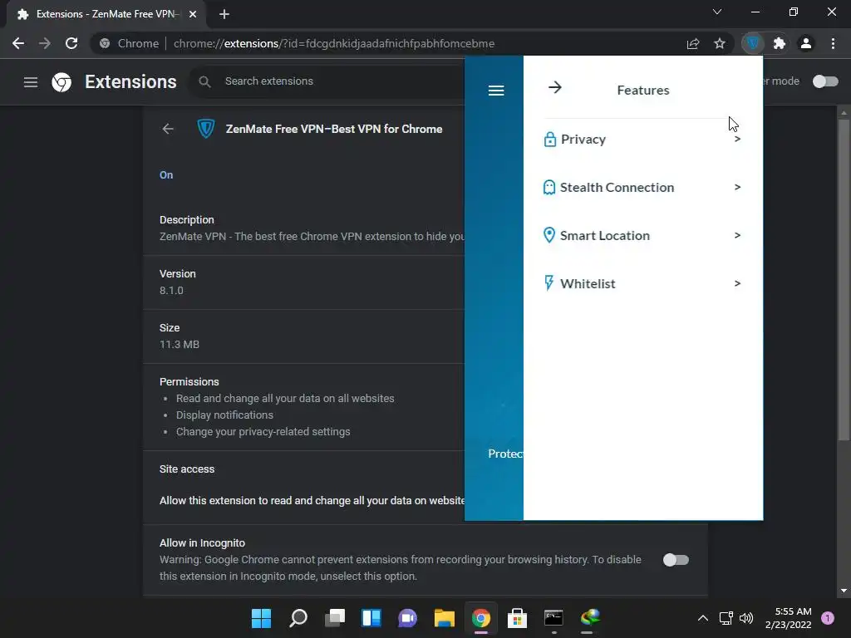Open the volume tray icon
This screenshot has height=638, width=851.
coord(746,618)
